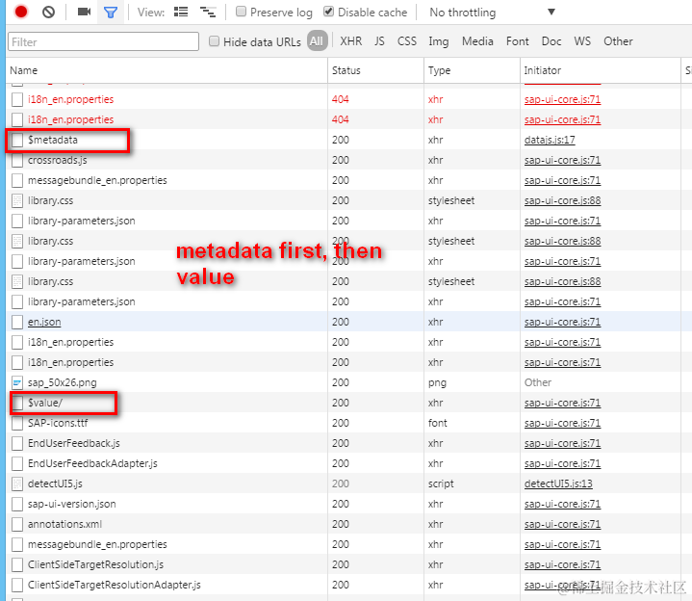Screen dimensions: 692x601
Task: Click Other initiator of sap_50x26.png row
Action: [x=538, y=382]
